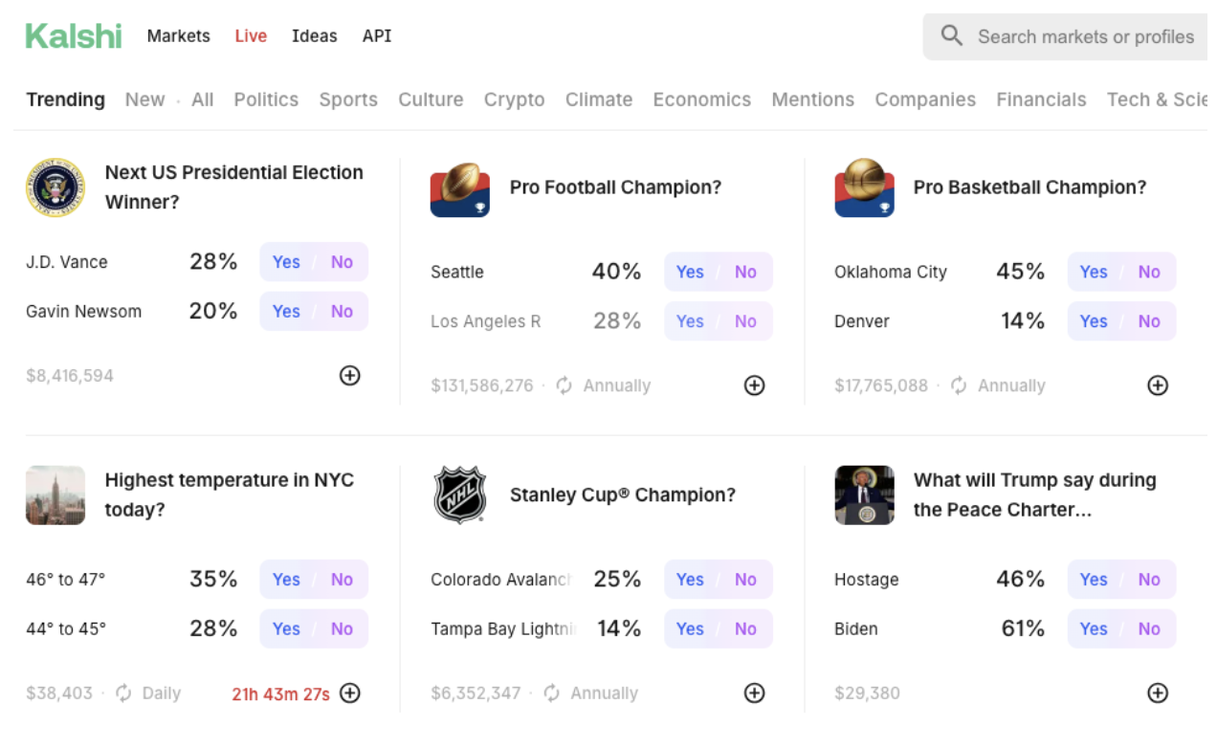The width and height of the screenshot is (1217, 748).
Task: Add Pro Basketball Champion market with plus icon
Action: click(1158, 385)
